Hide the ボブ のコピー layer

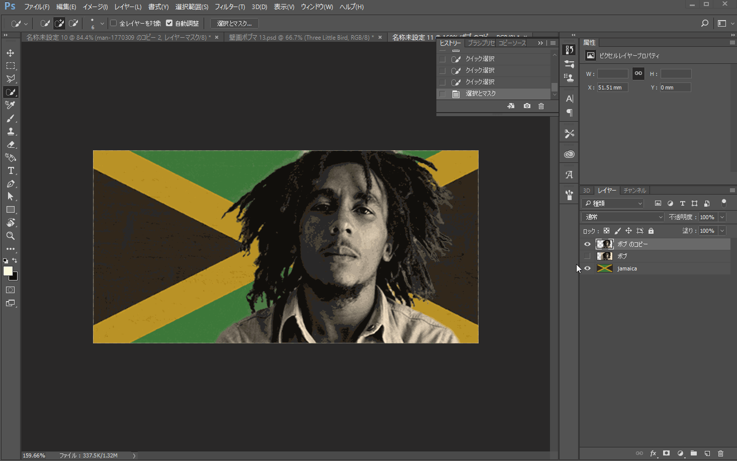(x=587, y=244)
